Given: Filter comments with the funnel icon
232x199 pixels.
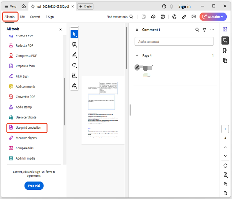Looking at the screenshot, I should [204, 30].
